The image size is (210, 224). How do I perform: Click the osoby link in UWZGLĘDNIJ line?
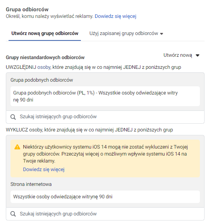point(44,67)
